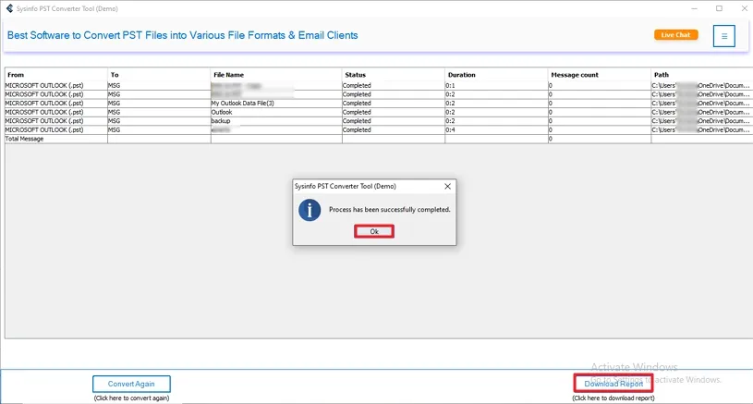Click the 'Click here to convert again' hint

[131, 398]
